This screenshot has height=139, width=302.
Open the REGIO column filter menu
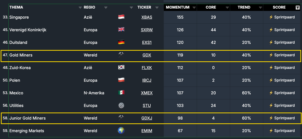106,8
